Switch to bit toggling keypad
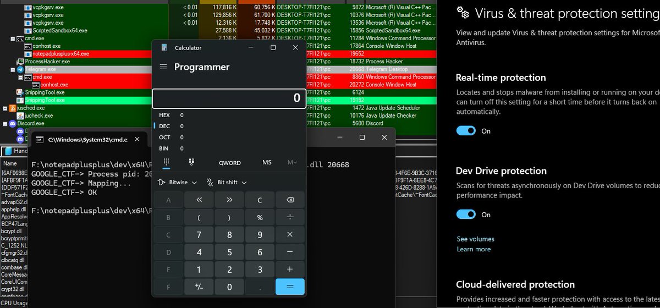Viewport: 660px width, 308px height. point(191,162)
